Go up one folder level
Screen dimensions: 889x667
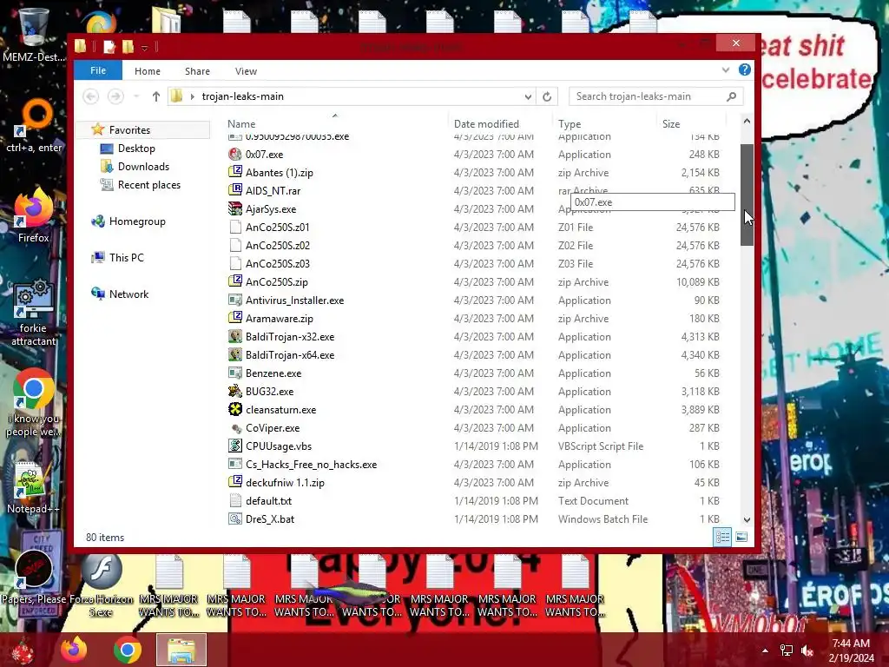[x=156, y=96]
